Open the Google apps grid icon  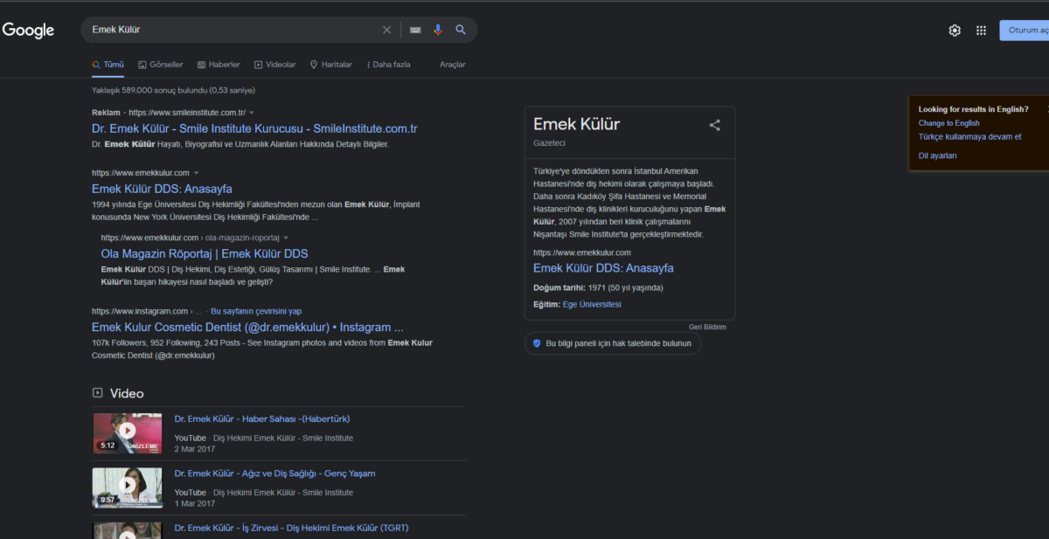982,31
